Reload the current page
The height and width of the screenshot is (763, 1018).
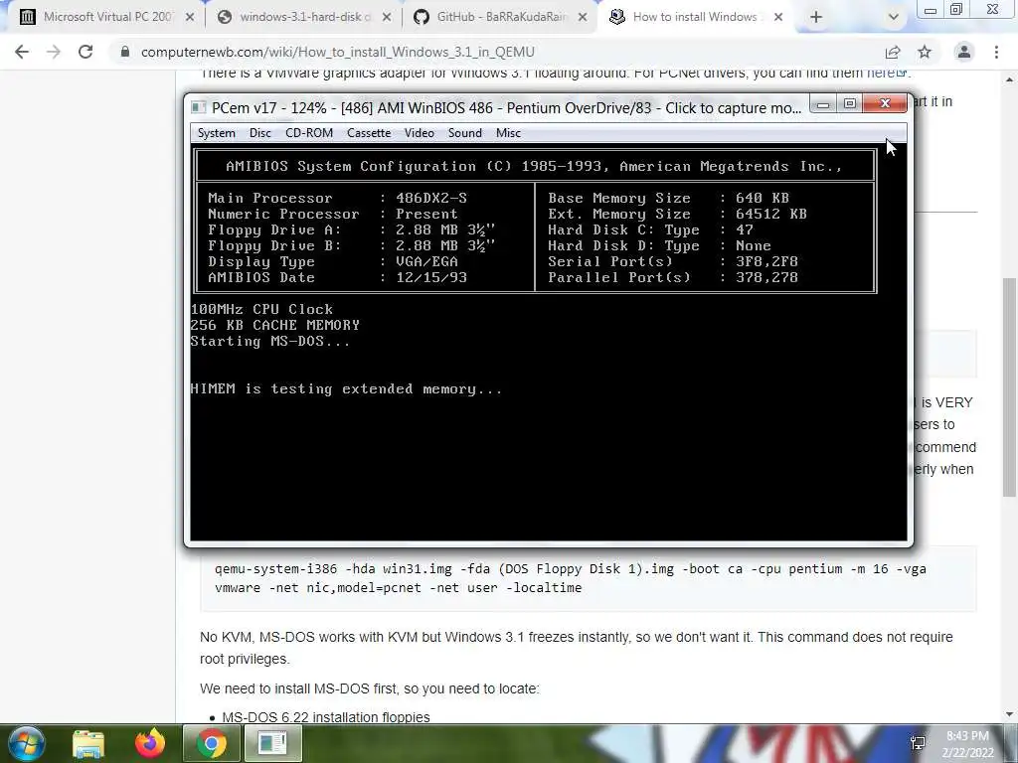point(85,52)
